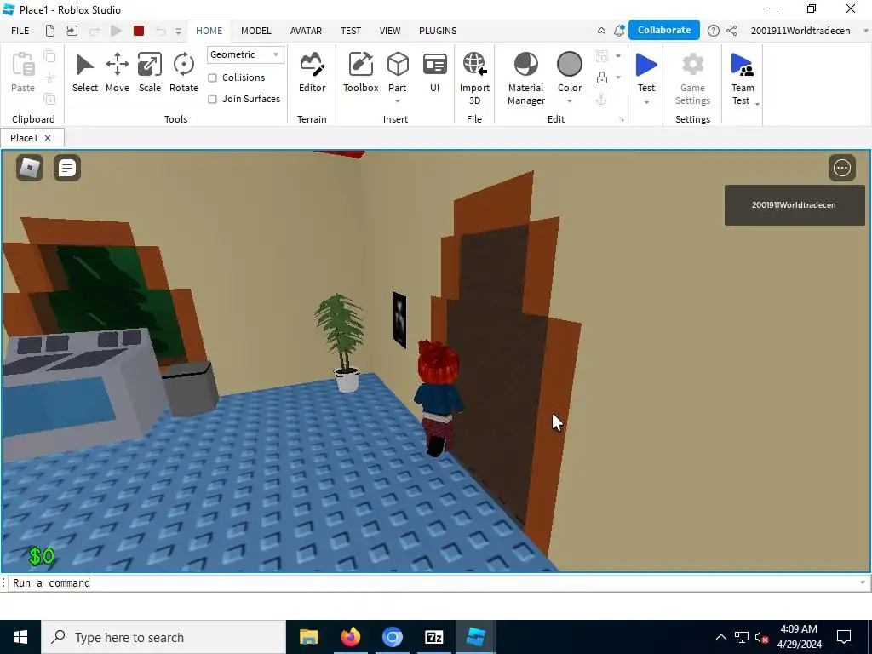Launch Team Test
Viewport: 872px width, 654px height.
click(x=743, y=78)
